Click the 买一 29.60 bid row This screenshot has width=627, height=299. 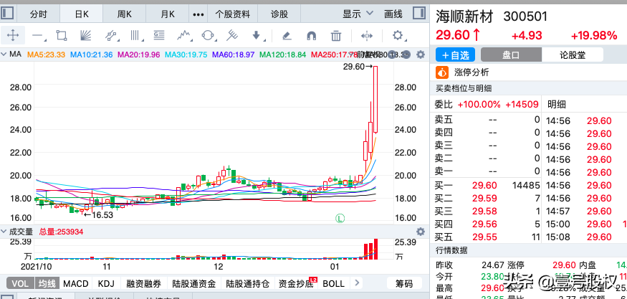pyautogui.click(x=487, y=185)
